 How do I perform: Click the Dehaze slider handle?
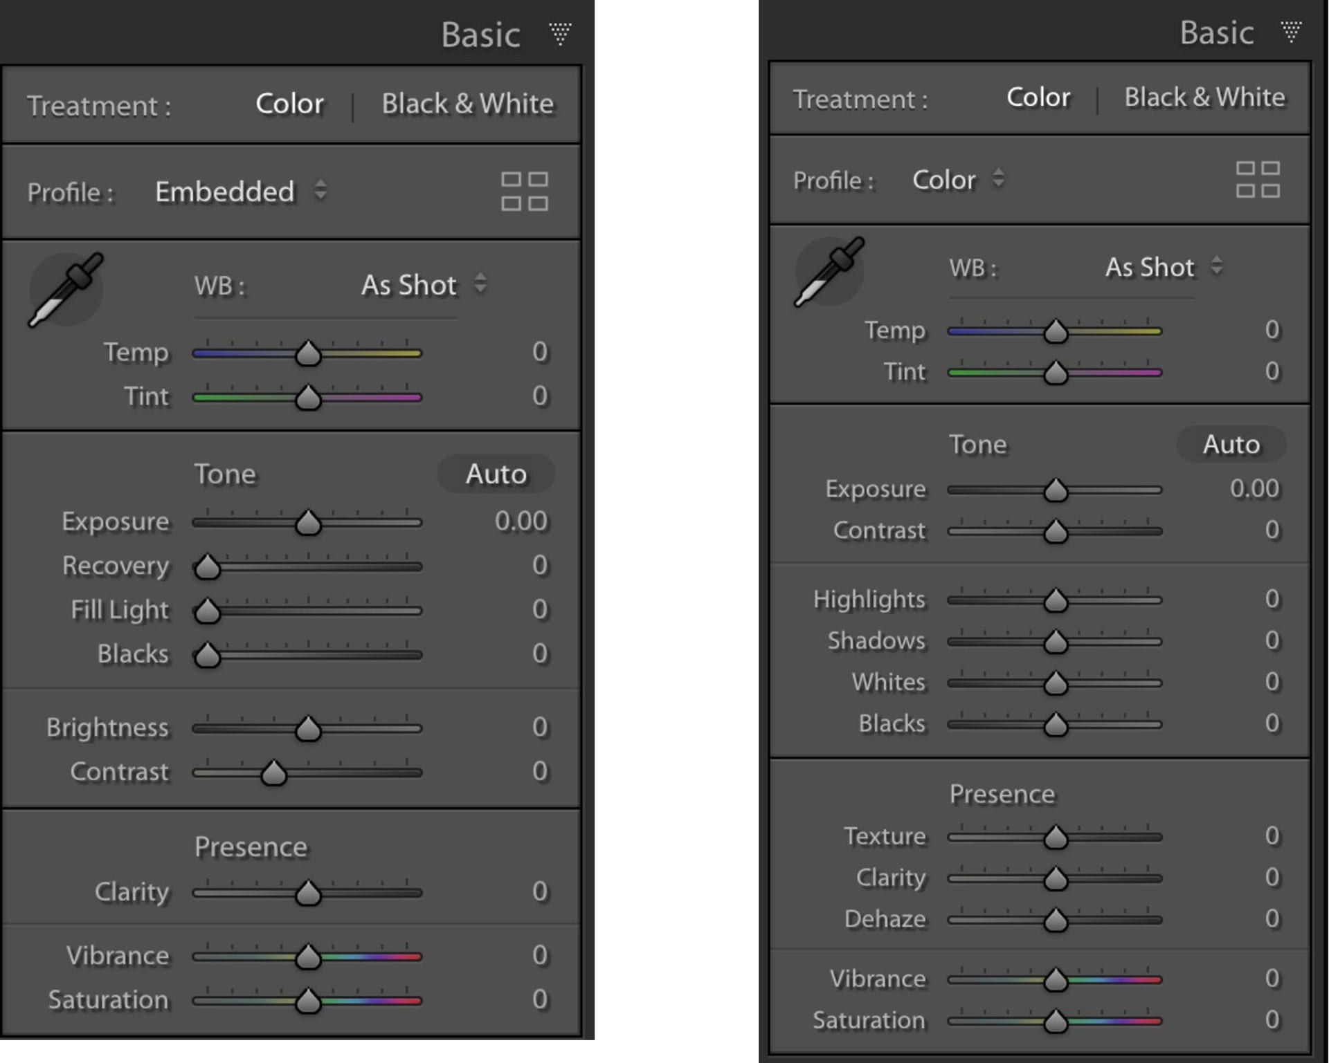1056,921
